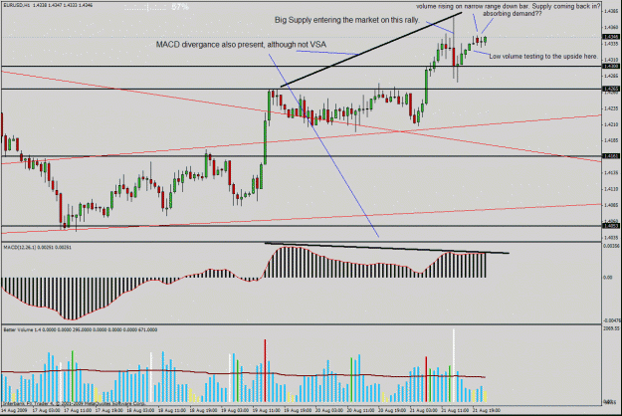The height and width of the screenshot is (416, 622).
Task: Select the tall white volume bar at right
Action: [x=454, y=365]
